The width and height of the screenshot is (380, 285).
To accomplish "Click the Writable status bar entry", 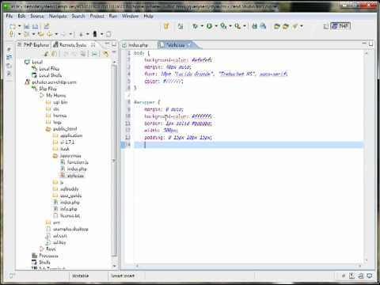I will point(81,275).
